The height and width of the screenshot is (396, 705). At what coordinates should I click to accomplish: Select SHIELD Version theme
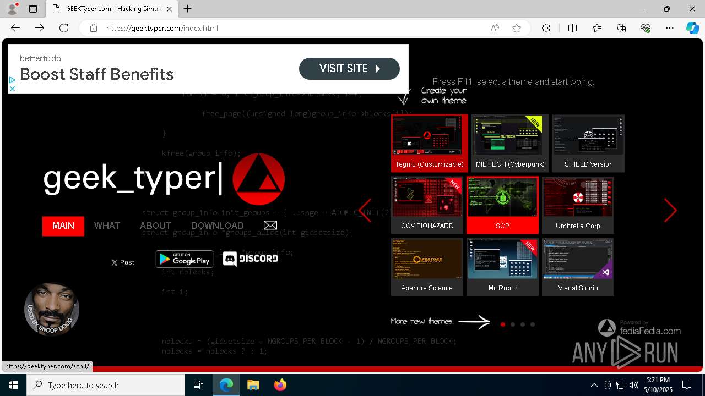[x=588, y=143]
